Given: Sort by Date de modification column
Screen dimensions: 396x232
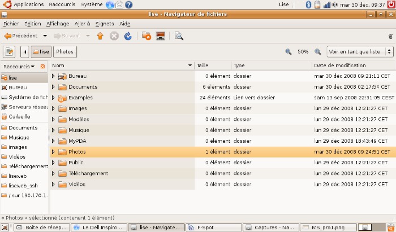Looking at the screenshot, I should point(354,65).
